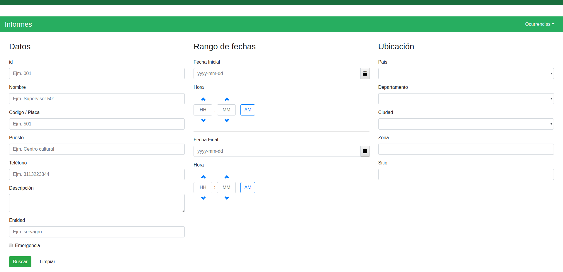Open the Fecha Final calendar picker icon
The height and width of the screenshot is (272, 563).
(365, 151)
